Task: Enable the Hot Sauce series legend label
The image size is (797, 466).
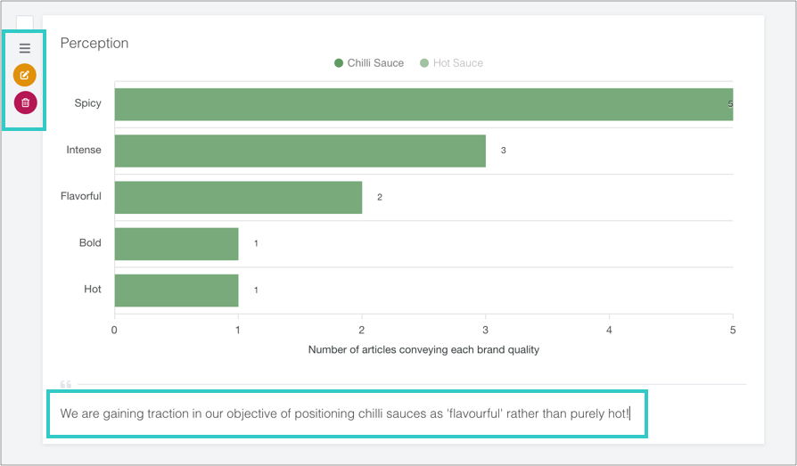Action: (457, 63)
